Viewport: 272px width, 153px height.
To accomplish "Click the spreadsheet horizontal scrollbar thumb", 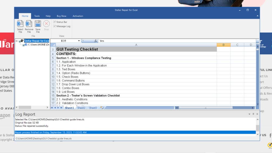I will click(206, 108).
